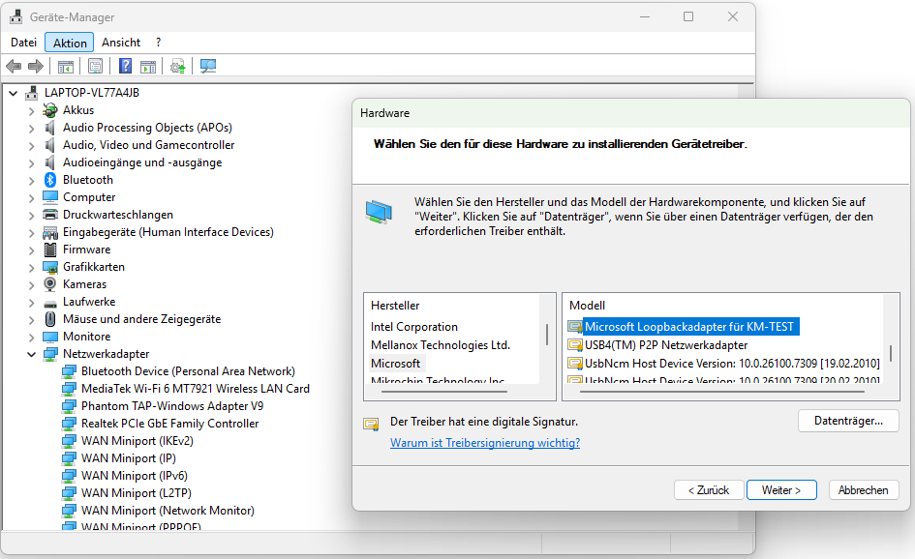Toggle the console tree visibility icon
The image size is (915, 559).
(65, 66)
